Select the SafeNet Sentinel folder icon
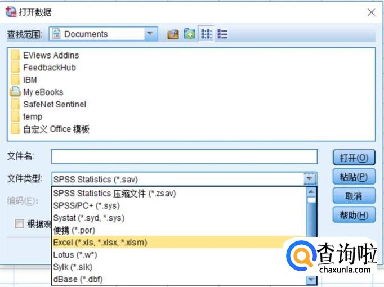 15,104
